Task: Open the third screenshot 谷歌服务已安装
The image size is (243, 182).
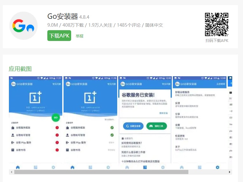Action: click(145, 123)
